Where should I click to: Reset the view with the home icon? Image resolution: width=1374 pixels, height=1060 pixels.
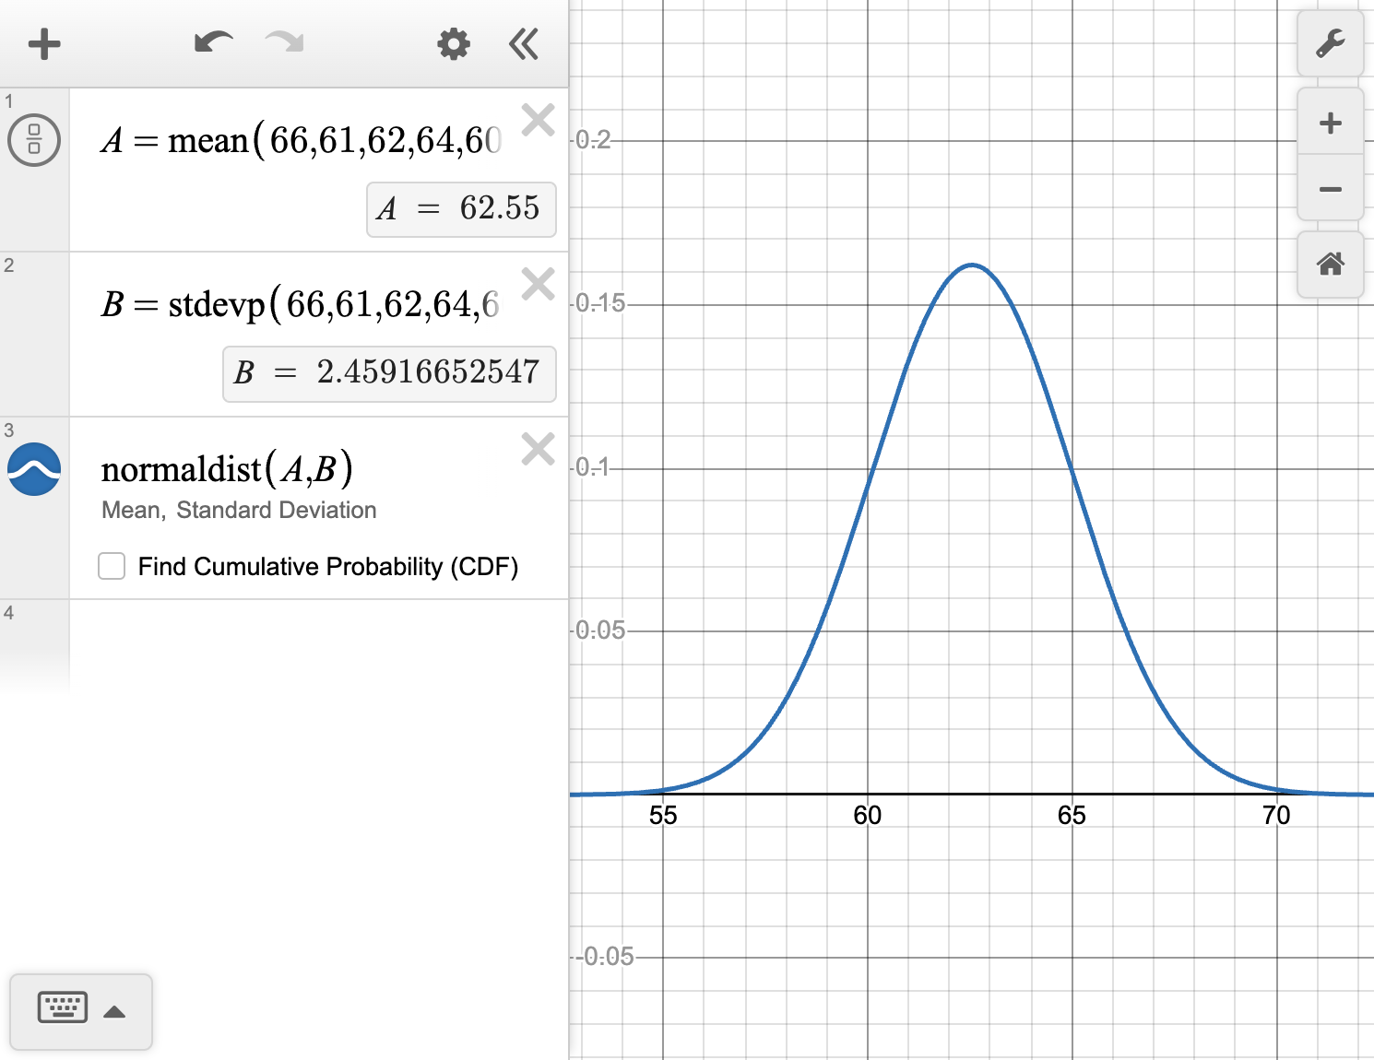tap(1330, 265)
